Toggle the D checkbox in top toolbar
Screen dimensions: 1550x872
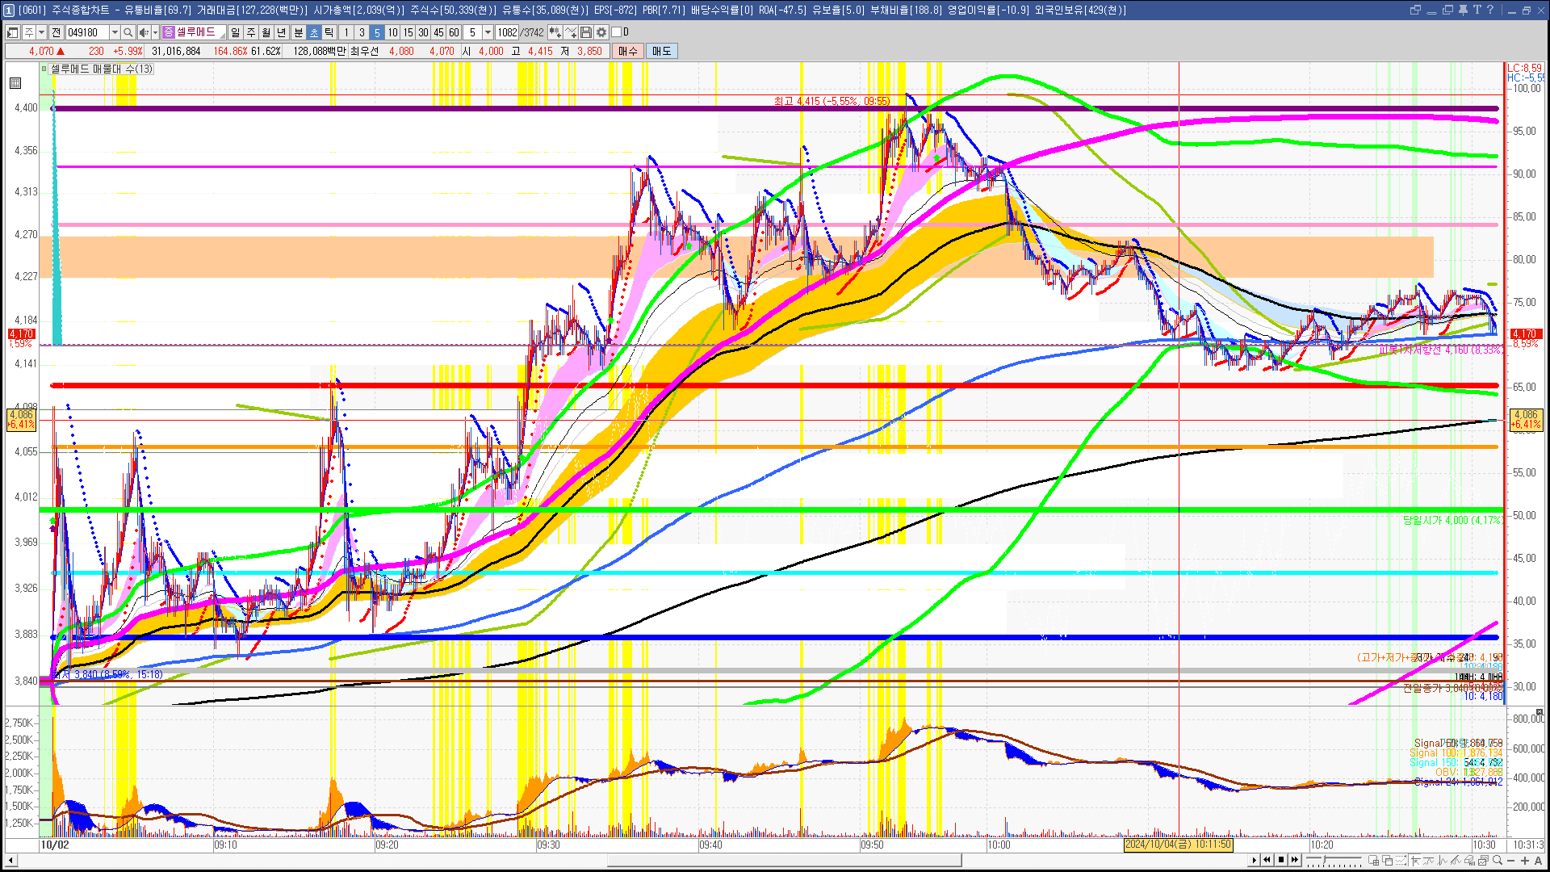[x=617, y=32]
